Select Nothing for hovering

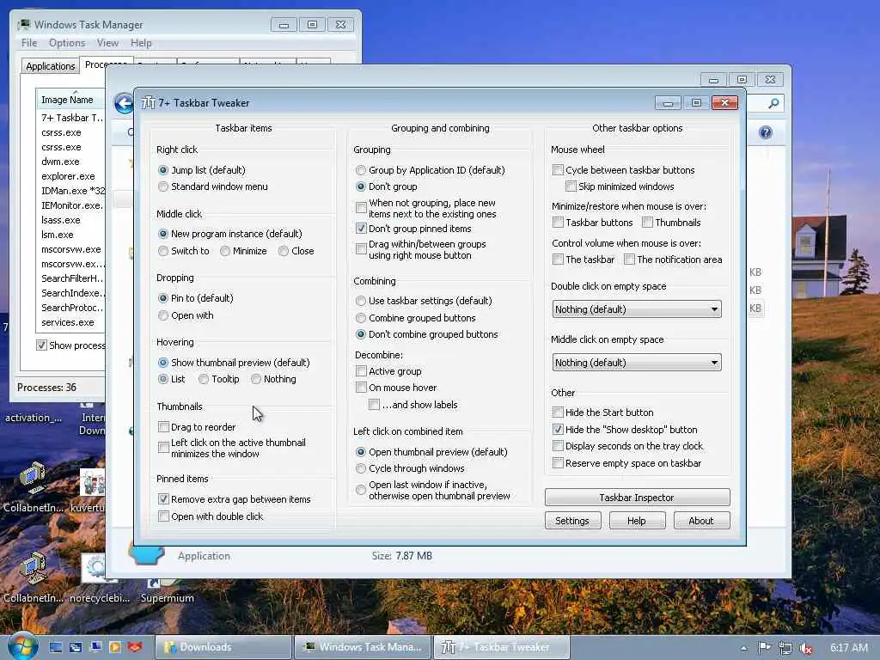(x=256, y=379)
